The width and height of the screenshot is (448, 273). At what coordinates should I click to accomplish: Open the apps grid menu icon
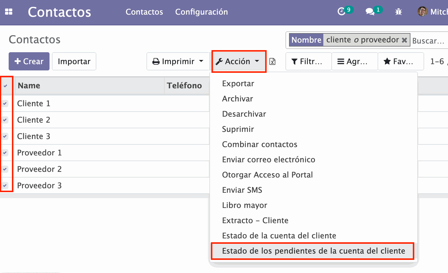coord(9,12)
